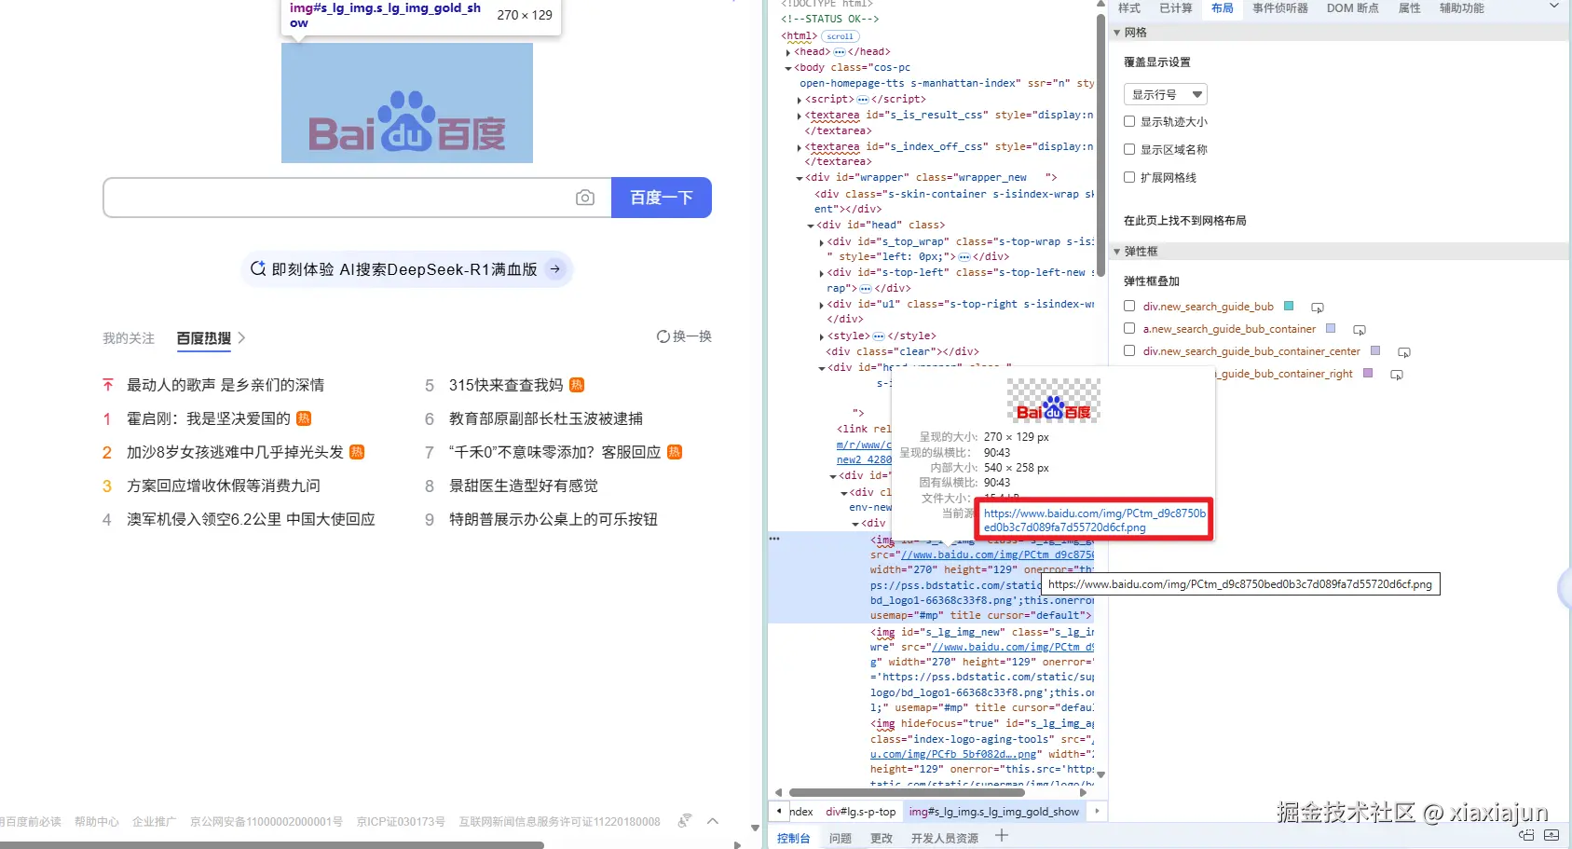Viewport: 1572px width, 849px height.
Task: Click the 热 badge beside 霍启刚 headline
Action: point(304,418)
